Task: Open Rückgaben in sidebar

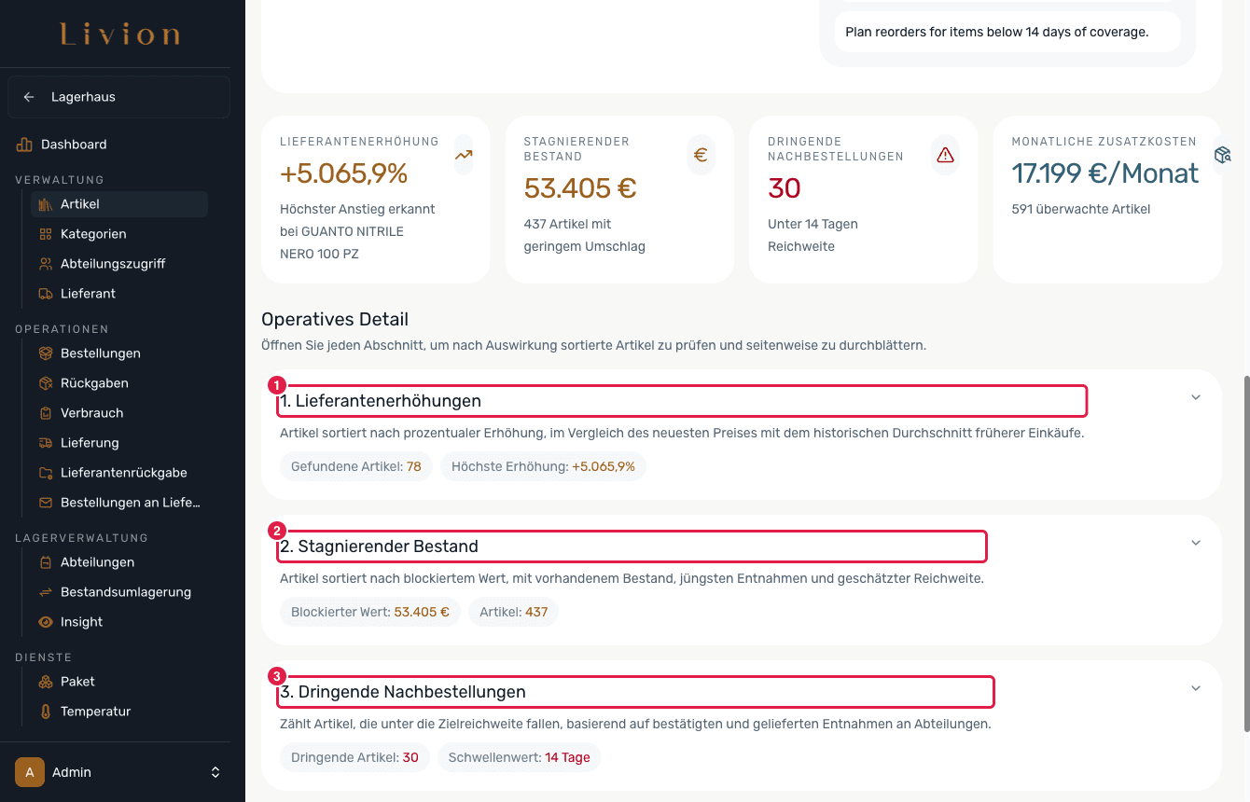Action: [x=119, y=383]
